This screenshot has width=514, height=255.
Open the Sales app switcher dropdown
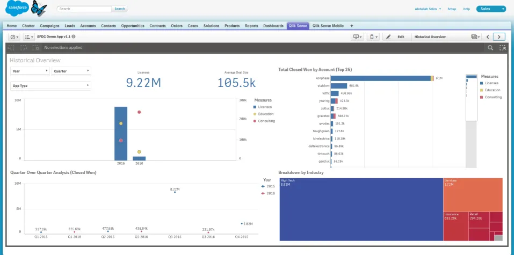point(491,9)
